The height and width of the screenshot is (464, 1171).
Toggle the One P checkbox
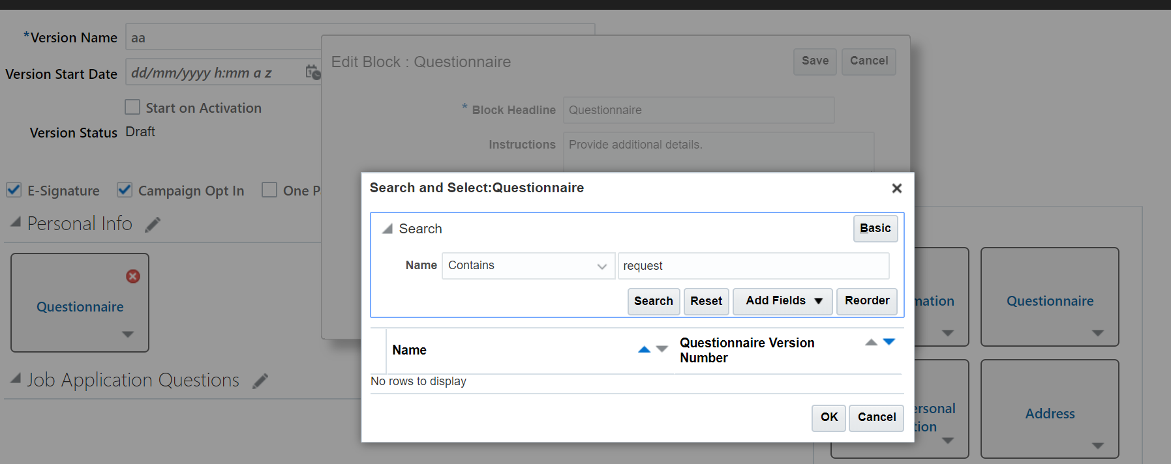tap(269, 190)
